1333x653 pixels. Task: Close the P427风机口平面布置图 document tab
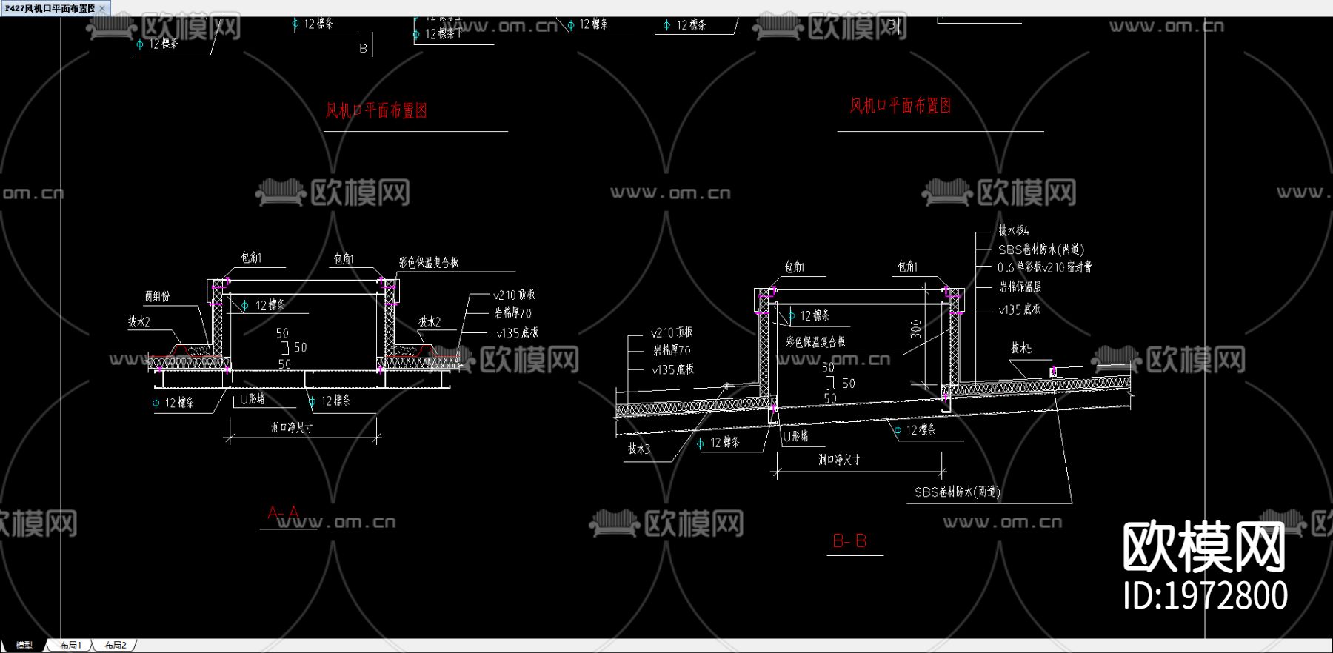103,8
